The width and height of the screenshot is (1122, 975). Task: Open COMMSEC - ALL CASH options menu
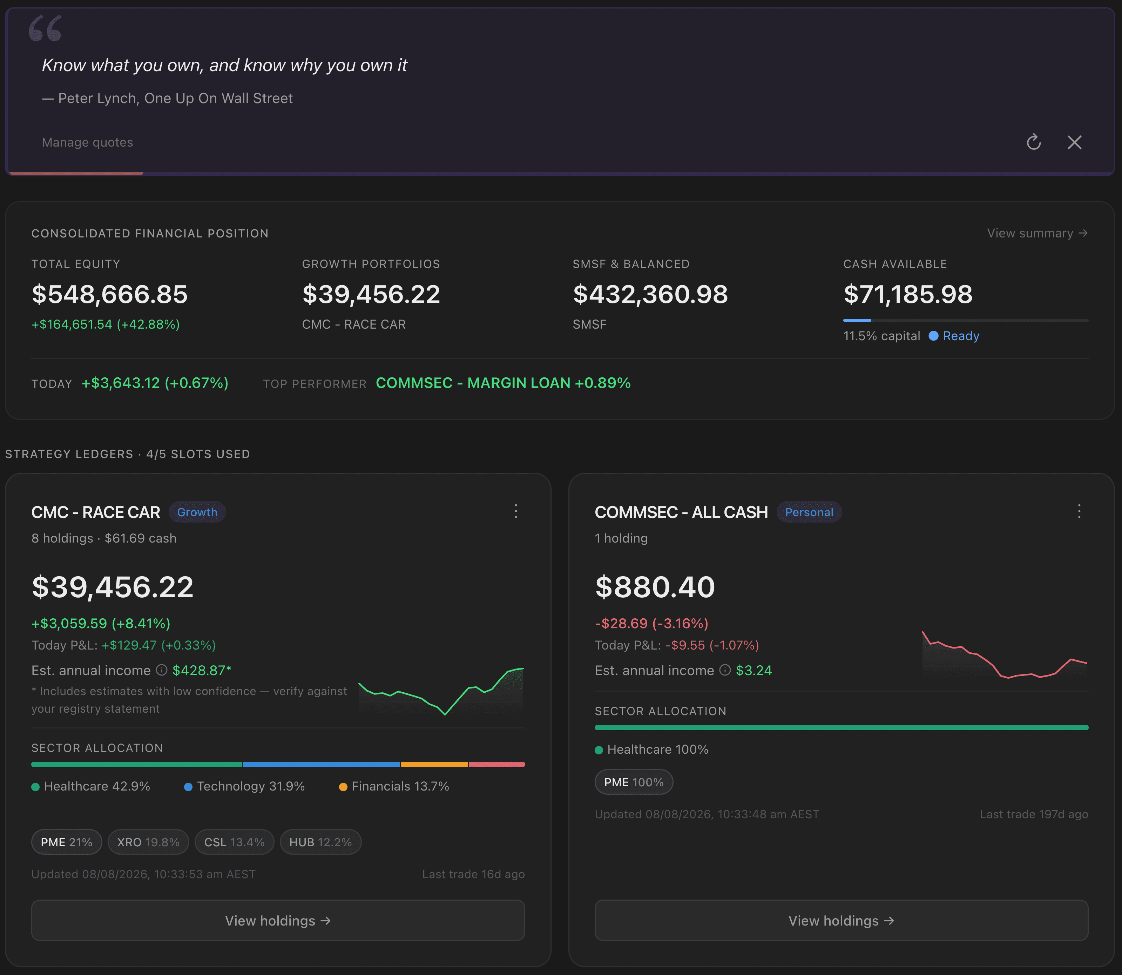(1079, 511)
